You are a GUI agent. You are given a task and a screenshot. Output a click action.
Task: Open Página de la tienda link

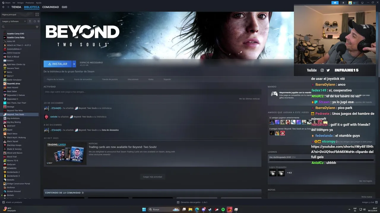[x=56, y=79]
